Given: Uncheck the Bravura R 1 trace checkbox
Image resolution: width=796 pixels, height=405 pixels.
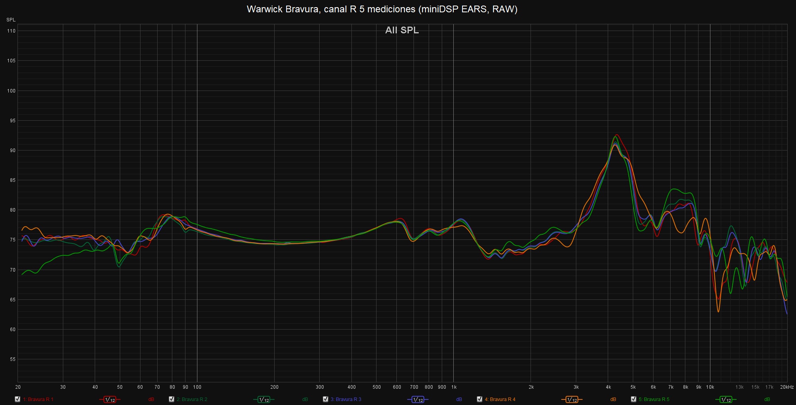Looking at the screenshot, I should pyautogui.click(x=18, y=399).
